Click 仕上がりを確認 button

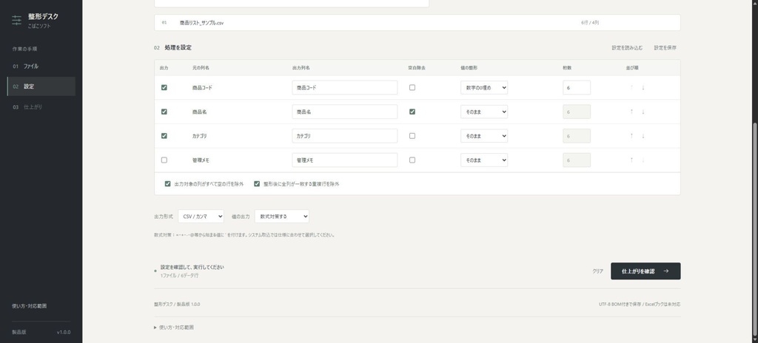[x=645, y=271]
